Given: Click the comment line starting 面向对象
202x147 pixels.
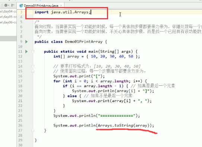Looking at the screenshot, I should point(118,32).
